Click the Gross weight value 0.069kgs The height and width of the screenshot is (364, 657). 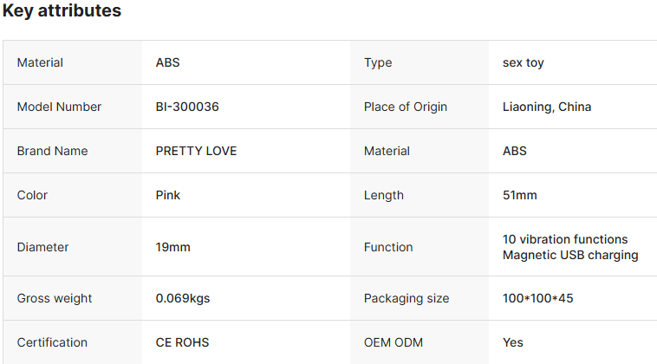point(183,298)
